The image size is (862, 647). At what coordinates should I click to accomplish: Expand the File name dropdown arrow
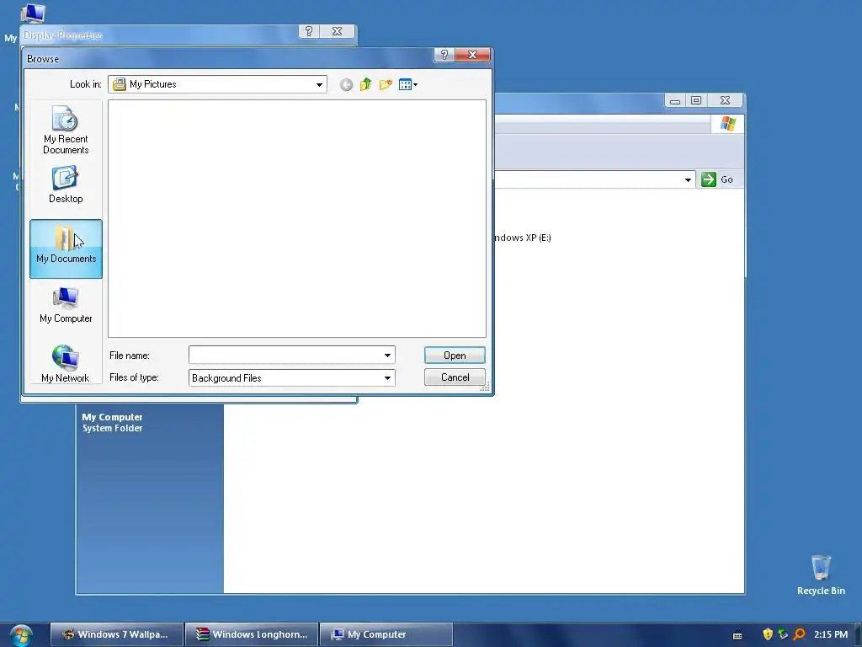tap(387, 356)
